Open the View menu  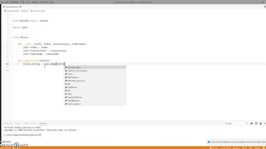tap(23, 2)
